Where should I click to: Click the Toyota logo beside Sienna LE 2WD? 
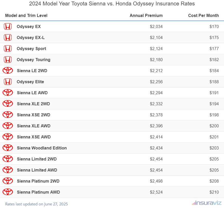[8, 71]
